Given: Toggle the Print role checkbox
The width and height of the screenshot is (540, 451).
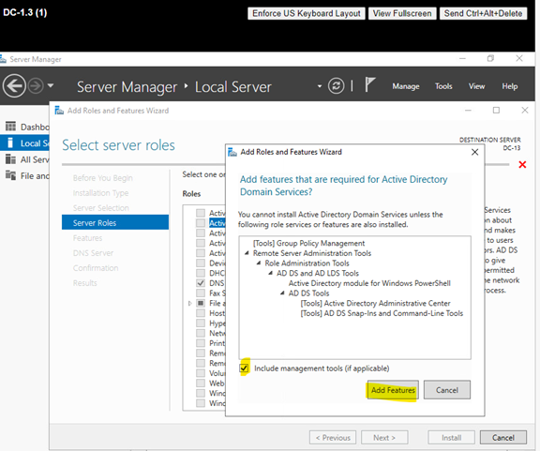Looking at the screenshot, I should [x=201, y=343].
